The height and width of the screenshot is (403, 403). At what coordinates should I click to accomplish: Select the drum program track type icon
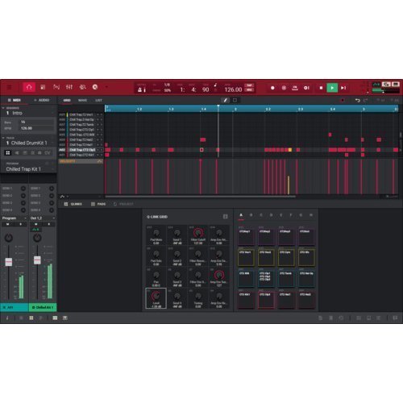(8, 153)
